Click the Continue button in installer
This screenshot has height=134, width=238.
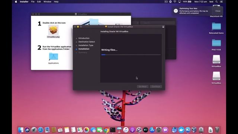tap(156, 87)
